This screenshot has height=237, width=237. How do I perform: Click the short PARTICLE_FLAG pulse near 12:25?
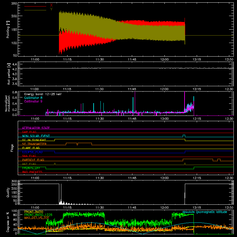(219, 160)
